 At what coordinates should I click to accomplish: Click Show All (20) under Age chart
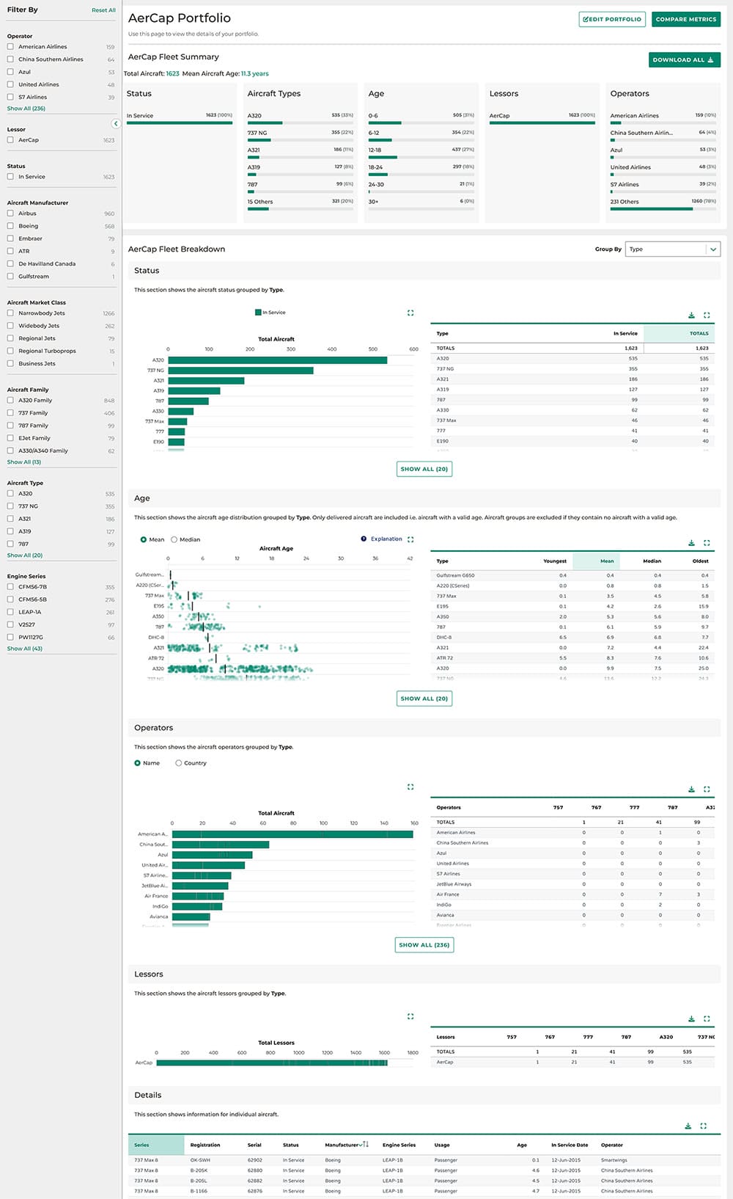tap(424, 699)
